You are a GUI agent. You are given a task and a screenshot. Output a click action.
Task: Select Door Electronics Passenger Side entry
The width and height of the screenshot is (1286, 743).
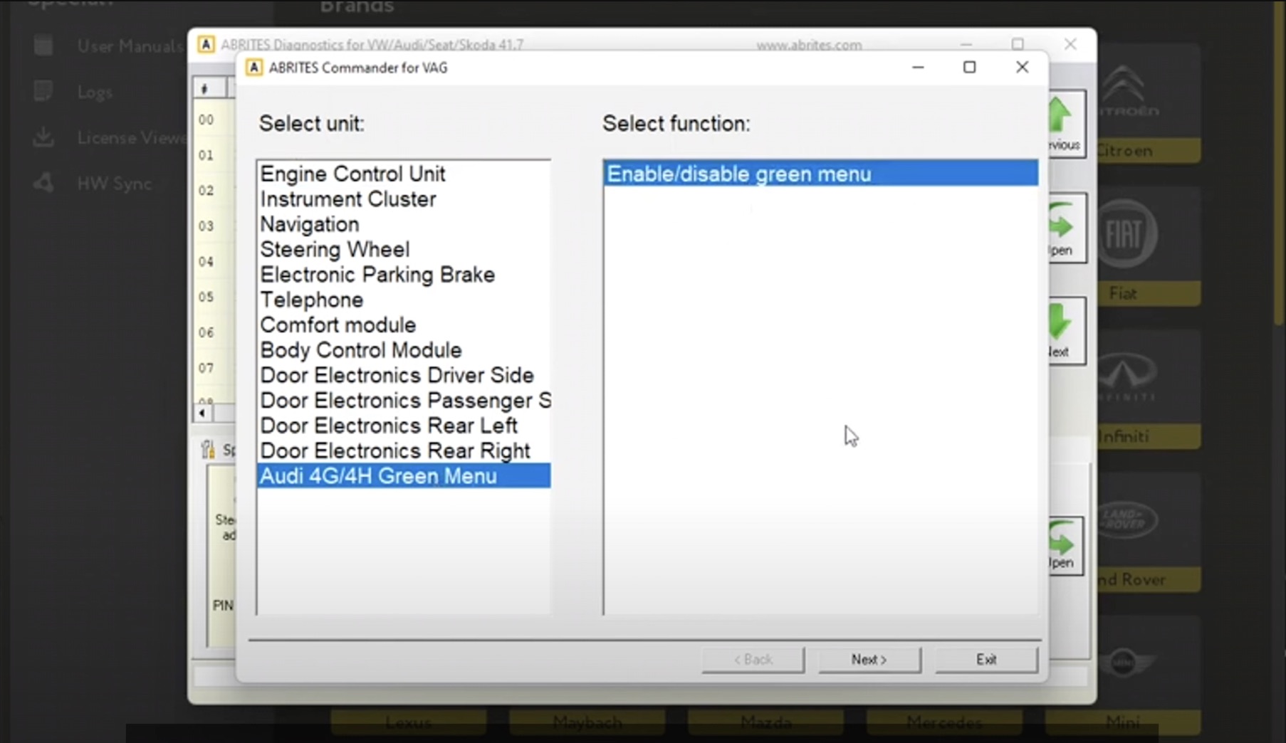click(x=403, y=400)
